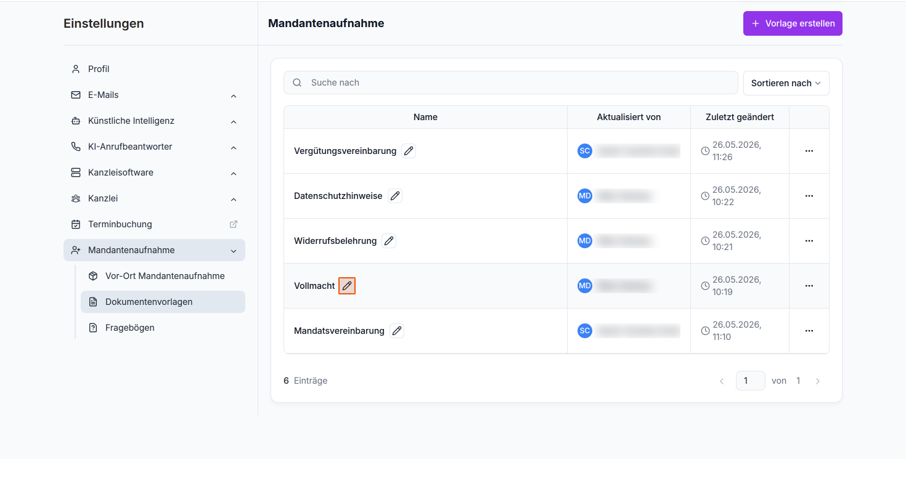Click the Zuletzt geändert column header

[740, 117]
